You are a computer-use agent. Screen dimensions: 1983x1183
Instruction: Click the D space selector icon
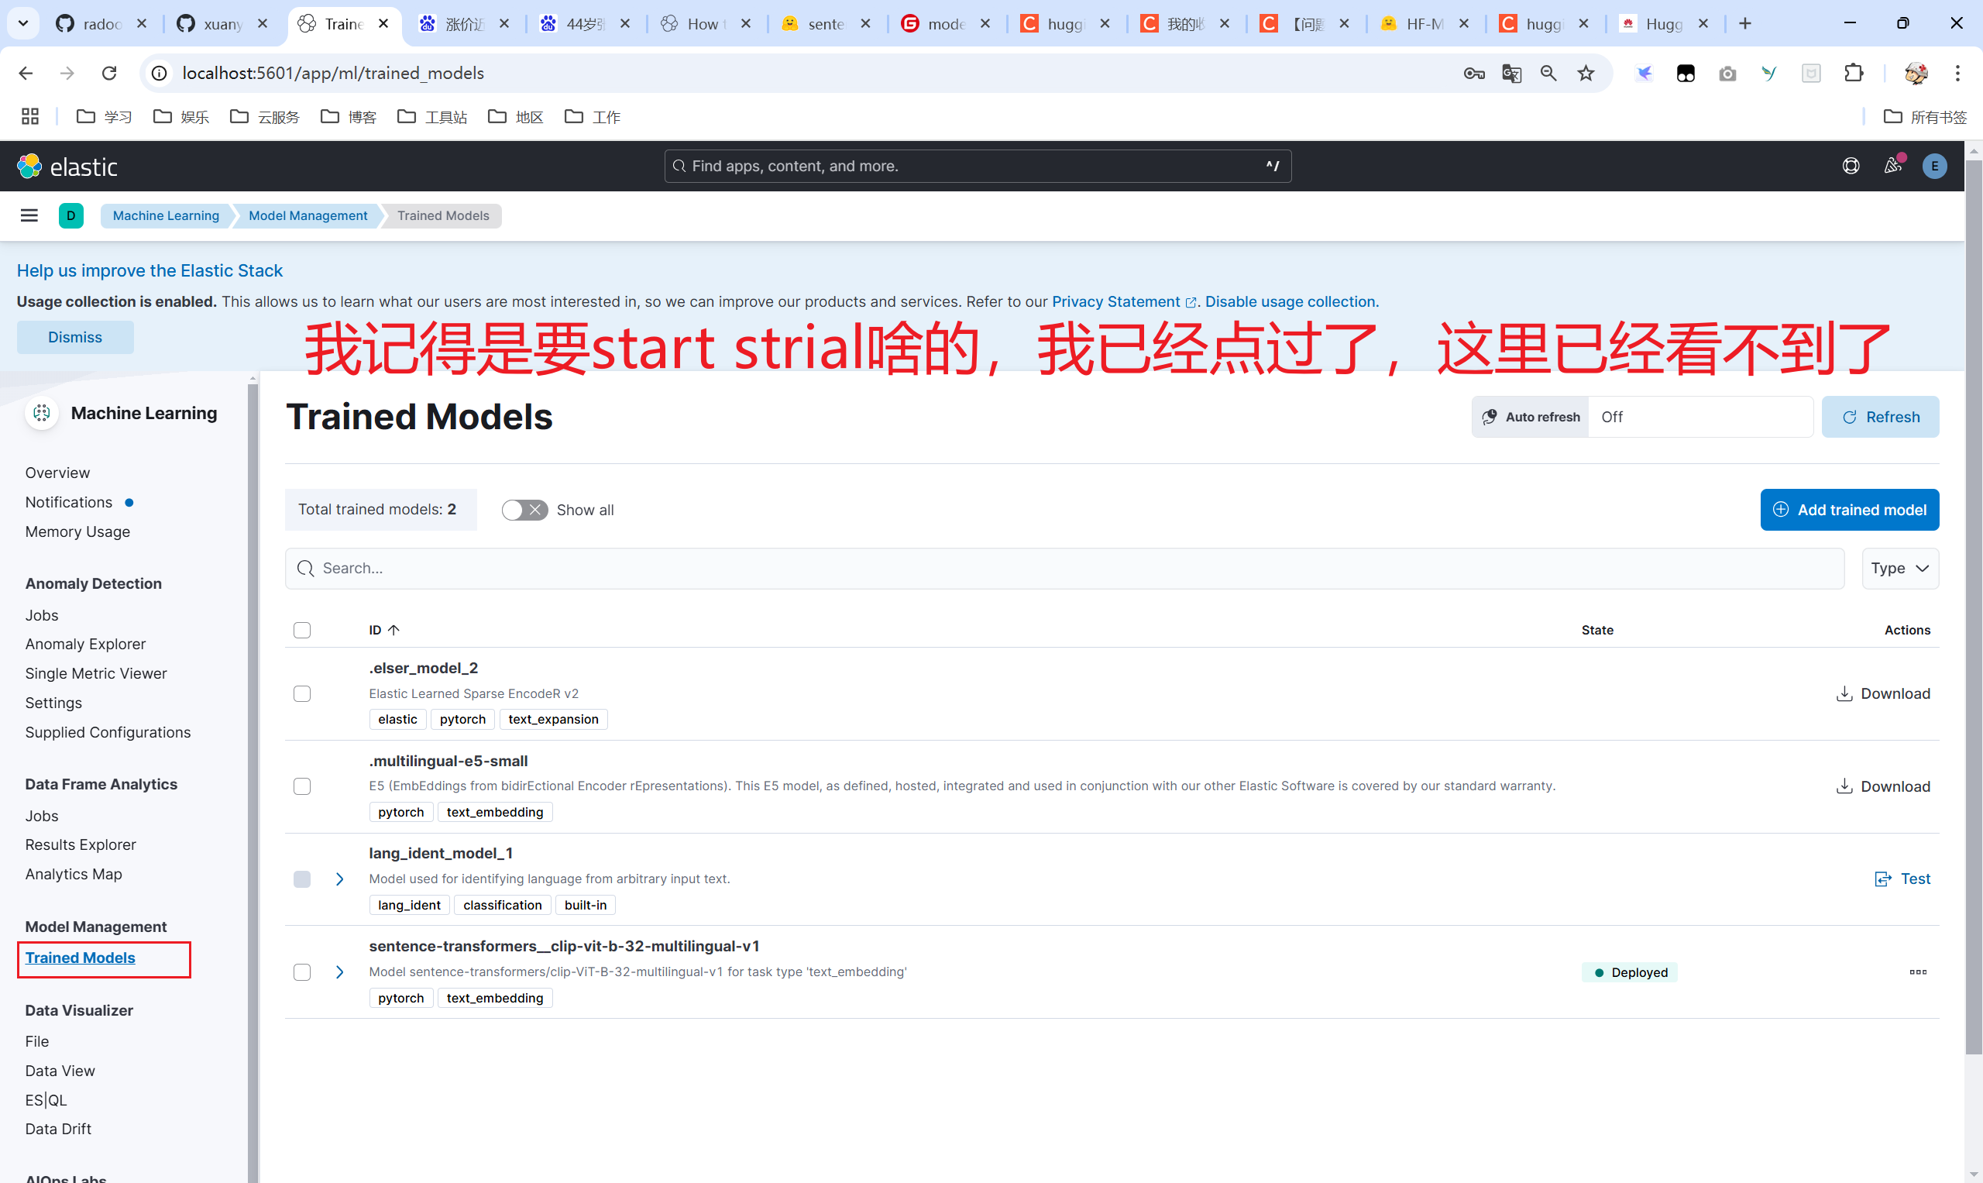(x=71, y=215)
